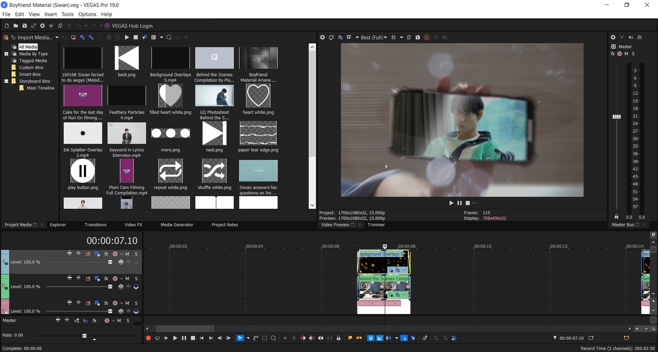Image resolution: width=658 pixels, height=352 pixels.
Task: Click the Level slider handle on track 1
Action: click(x=110, y=262)
